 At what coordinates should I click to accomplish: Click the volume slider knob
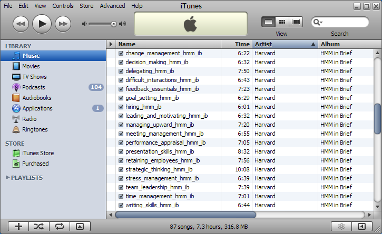pyautogui.click(x=113, y=24)
